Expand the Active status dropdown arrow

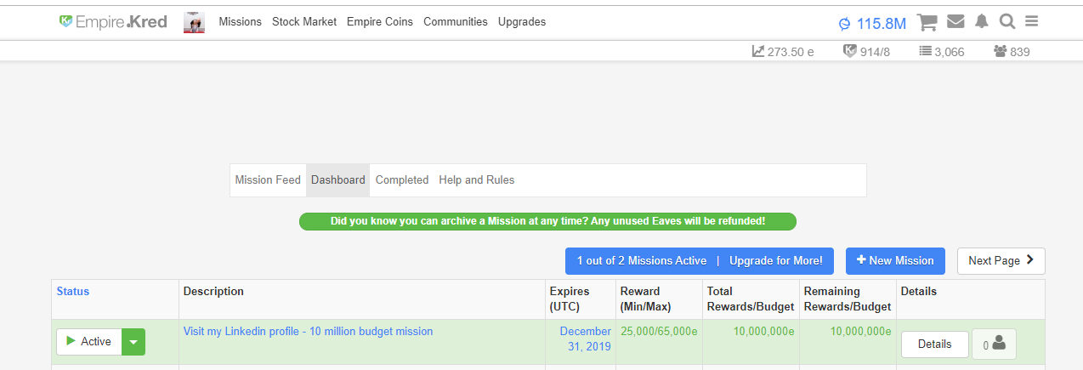tap(133, 342)
